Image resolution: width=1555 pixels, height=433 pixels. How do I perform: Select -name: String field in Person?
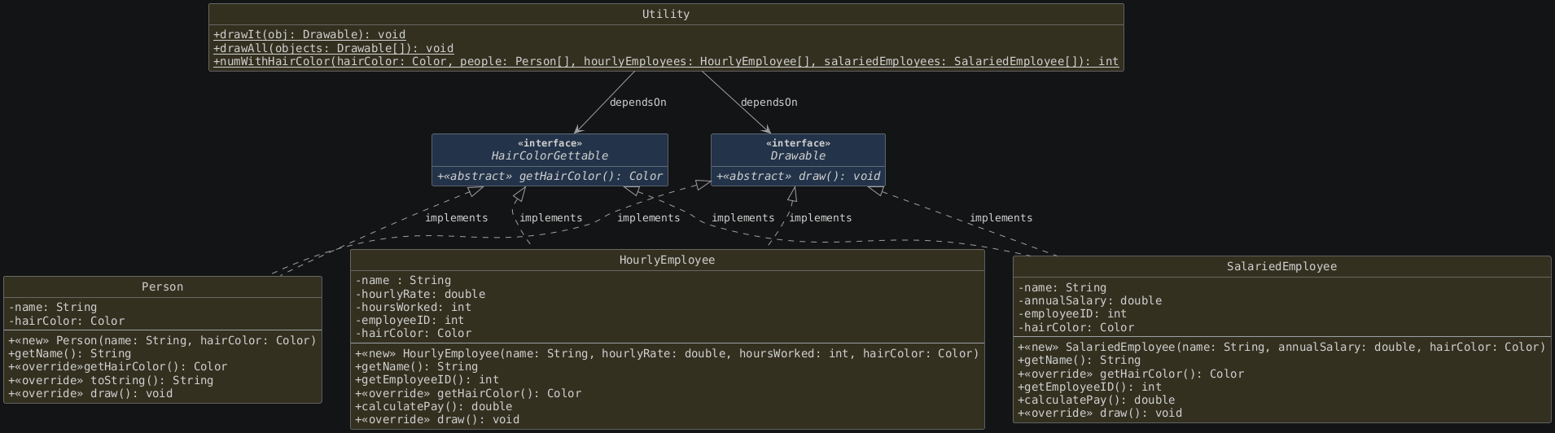(x=53, y=307)
